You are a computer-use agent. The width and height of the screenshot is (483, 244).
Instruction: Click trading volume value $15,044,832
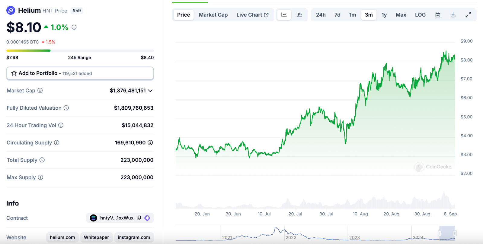pyautogui.click(x=138, y=125)
